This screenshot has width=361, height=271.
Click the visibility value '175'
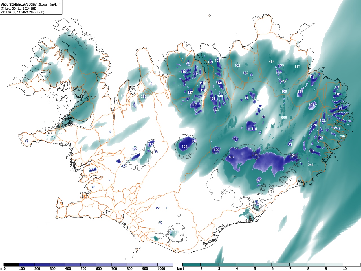(279, 73)
